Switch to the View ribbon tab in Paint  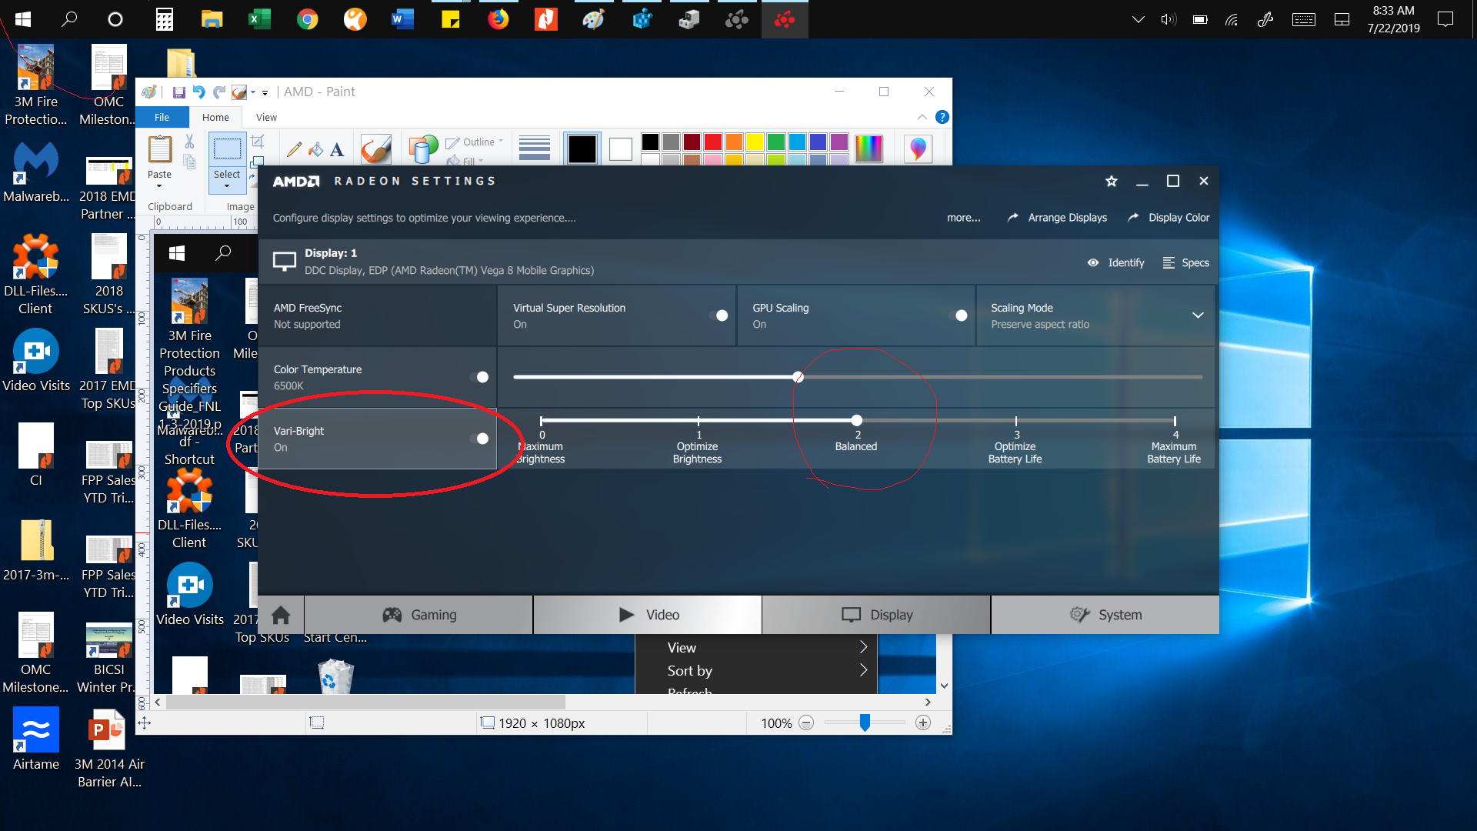[x=266, y=117]
